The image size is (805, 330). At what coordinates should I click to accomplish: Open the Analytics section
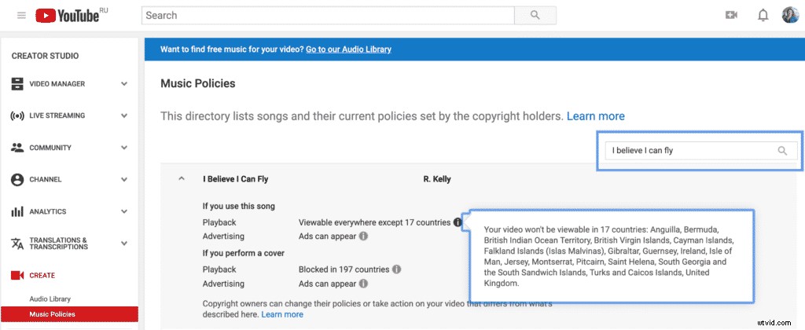[x=48, y=211]
